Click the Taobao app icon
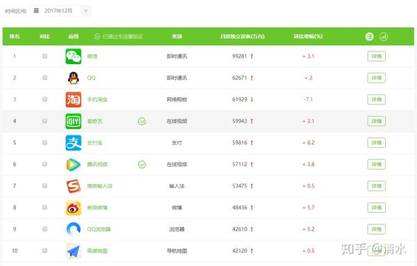This screenshot has width=417, height=266. pyautogui.click(x=74, y=99)
